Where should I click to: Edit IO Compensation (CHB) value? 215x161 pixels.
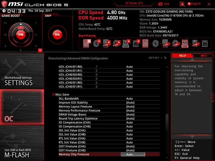(129, 127)
